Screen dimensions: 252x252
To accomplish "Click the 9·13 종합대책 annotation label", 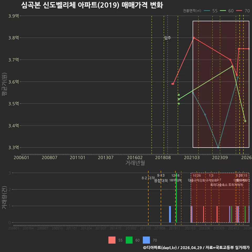I will coord(161,178).
